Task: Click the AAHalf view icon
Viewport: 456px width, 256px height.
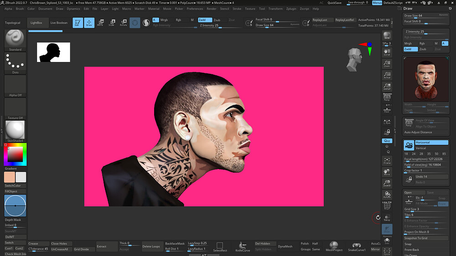Action: tap(387, 86)
